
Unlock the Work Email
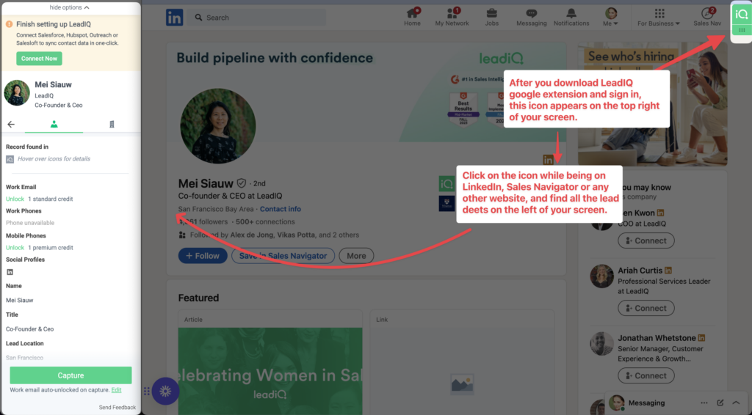(15, 199)
